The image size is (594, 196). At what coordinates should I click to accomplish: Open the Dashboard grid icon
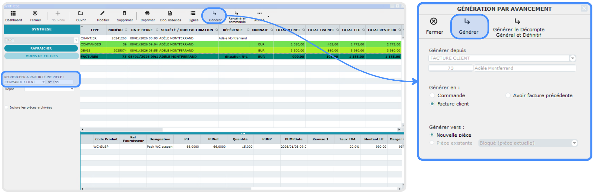tap(13, 13)
